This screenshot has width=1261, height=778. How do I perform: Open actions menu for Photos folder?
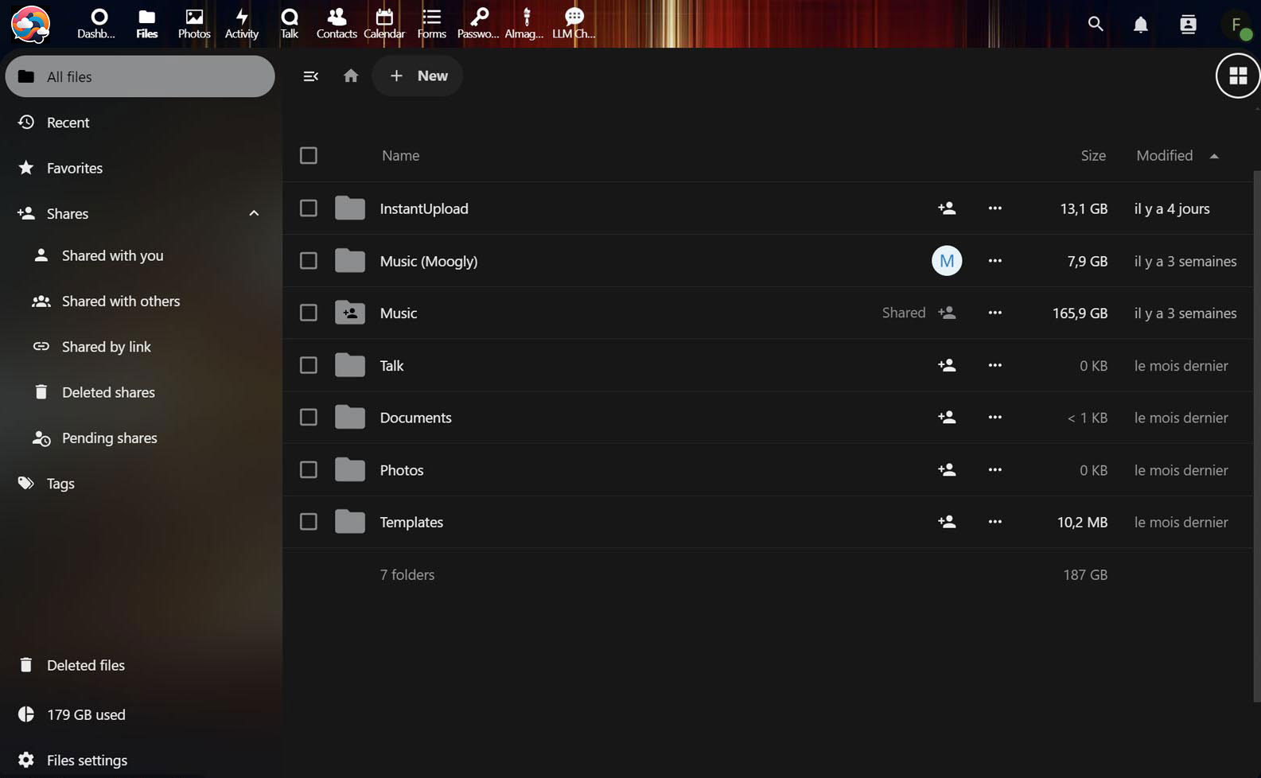[994, 470]
